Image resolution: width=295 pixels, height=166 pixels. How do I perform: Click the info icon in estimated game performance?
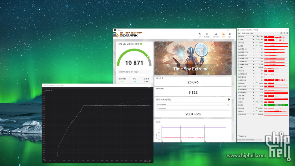pyautogui.click(x=229, y=99)
